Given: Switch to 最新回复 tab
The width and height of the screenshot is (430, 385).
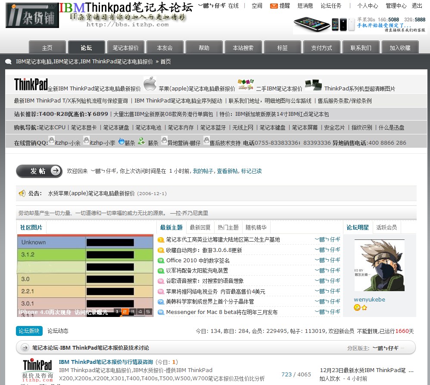Looking at the screenshot, I should pos(200,227).
